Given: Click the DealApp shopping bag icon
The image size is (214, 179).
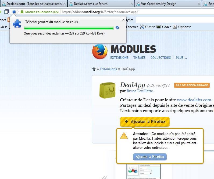Looking at the screenshot, I should (x=108, y=90).
